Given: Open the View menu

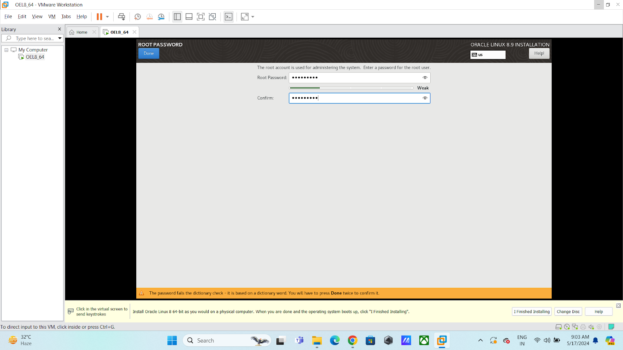Looking at the screenshot, I should coord(37,16).
